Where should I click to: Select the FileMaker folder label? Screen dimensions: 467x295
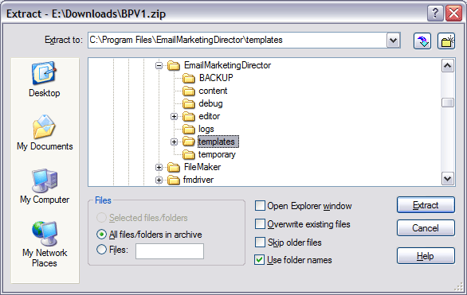202,167
